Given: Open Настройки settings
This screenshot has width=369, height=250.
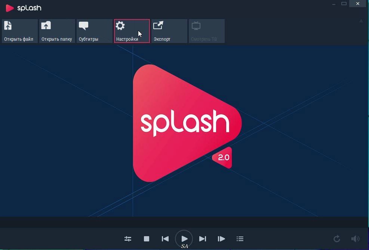Looking at the screenshot, I should click(132, 31).
